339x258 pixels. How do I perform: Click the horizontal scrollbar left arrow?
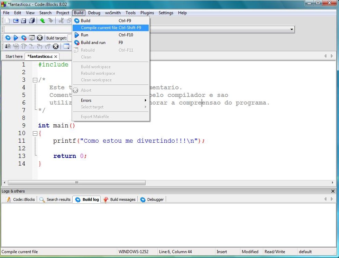point(4,183)
